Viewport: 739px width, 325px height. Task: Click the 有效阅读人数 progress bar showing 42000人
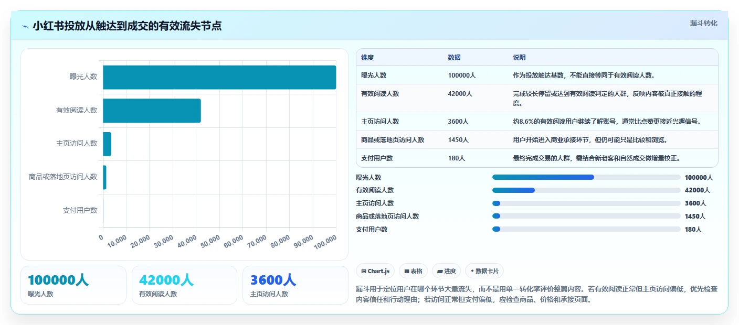[x=586, y=190]
